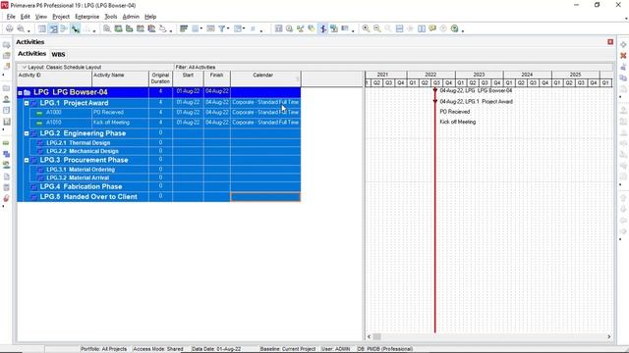
Task: Open the Admin menu
Action: click(131, 17)
